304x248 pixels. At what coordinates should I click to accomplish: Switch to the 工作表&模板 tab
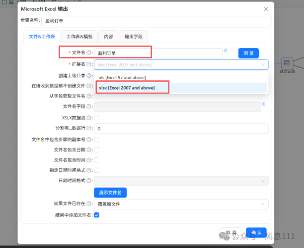[x=79, y=37]
